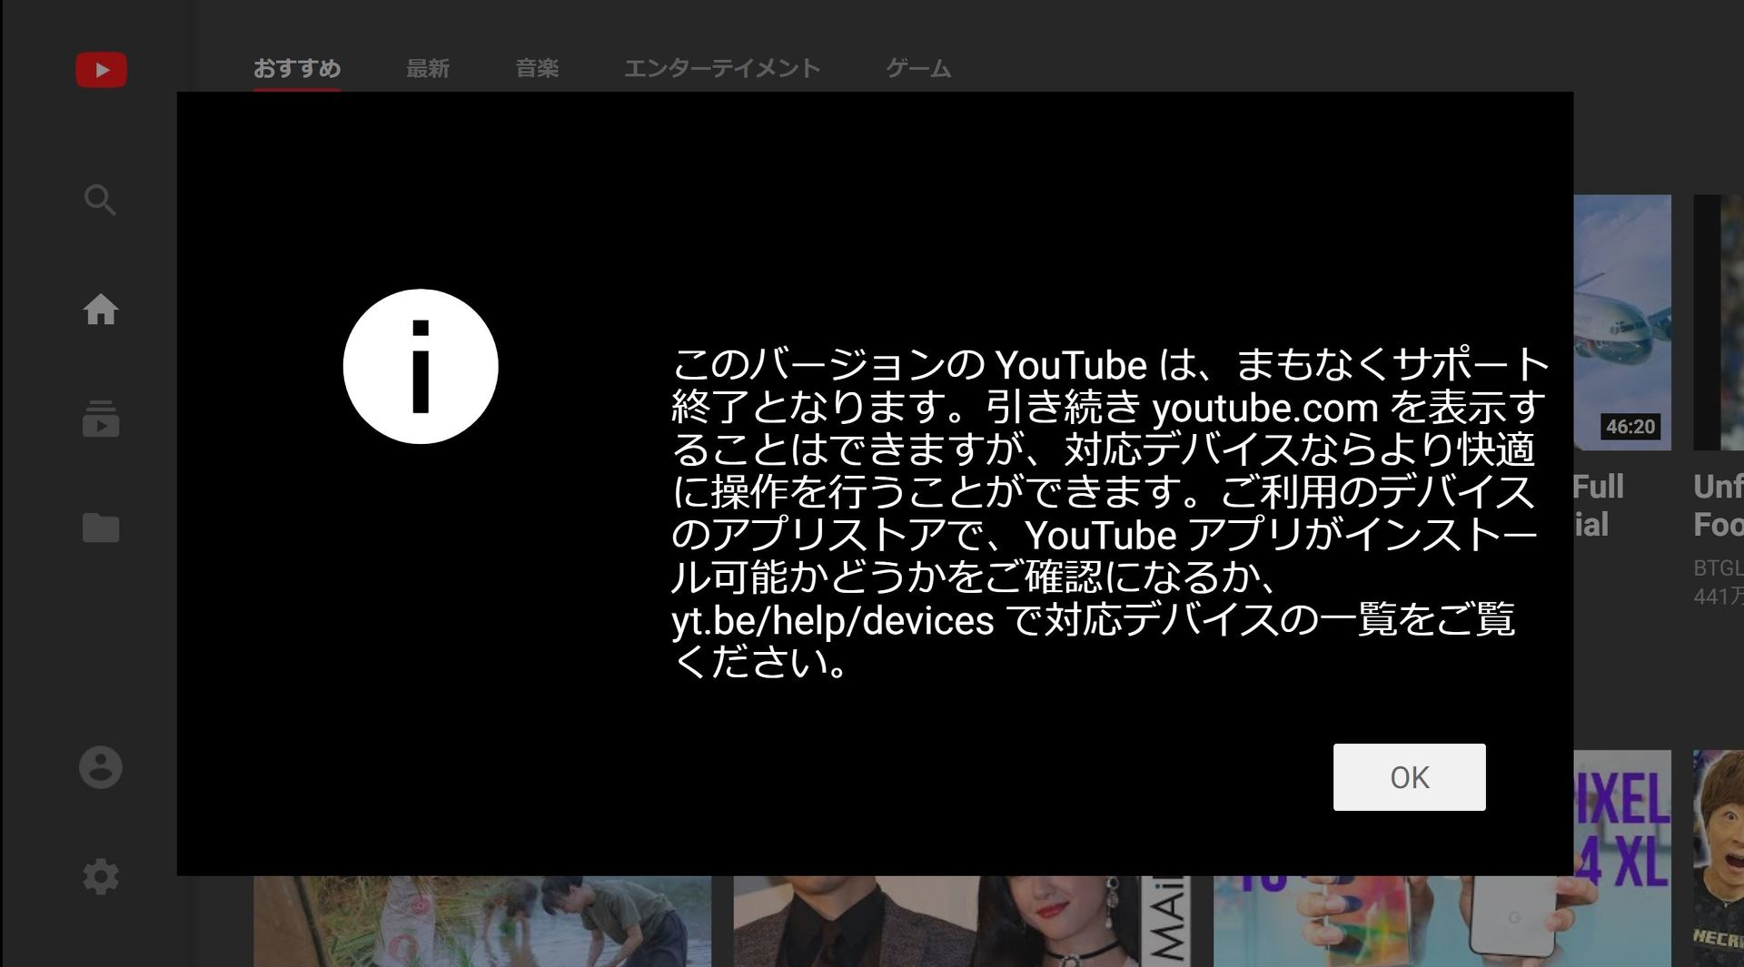Viewport: 1744px width, 967px height.
Task: Open the search magnifier icon
Action: coord(100,200)
